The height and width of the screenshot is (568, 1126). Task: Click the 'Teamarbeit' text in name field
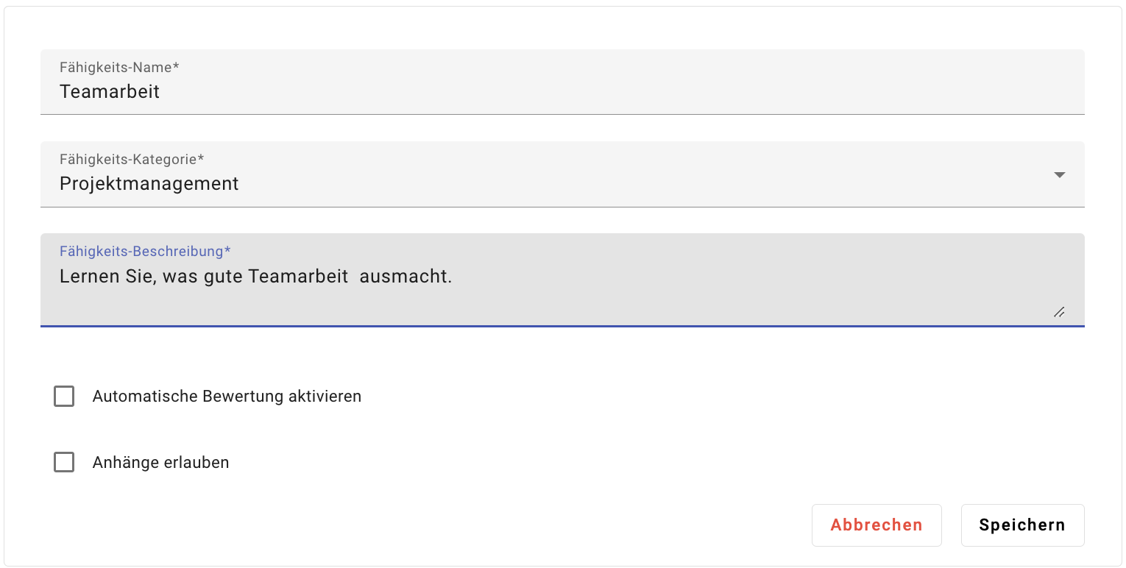tap(110, 92)
